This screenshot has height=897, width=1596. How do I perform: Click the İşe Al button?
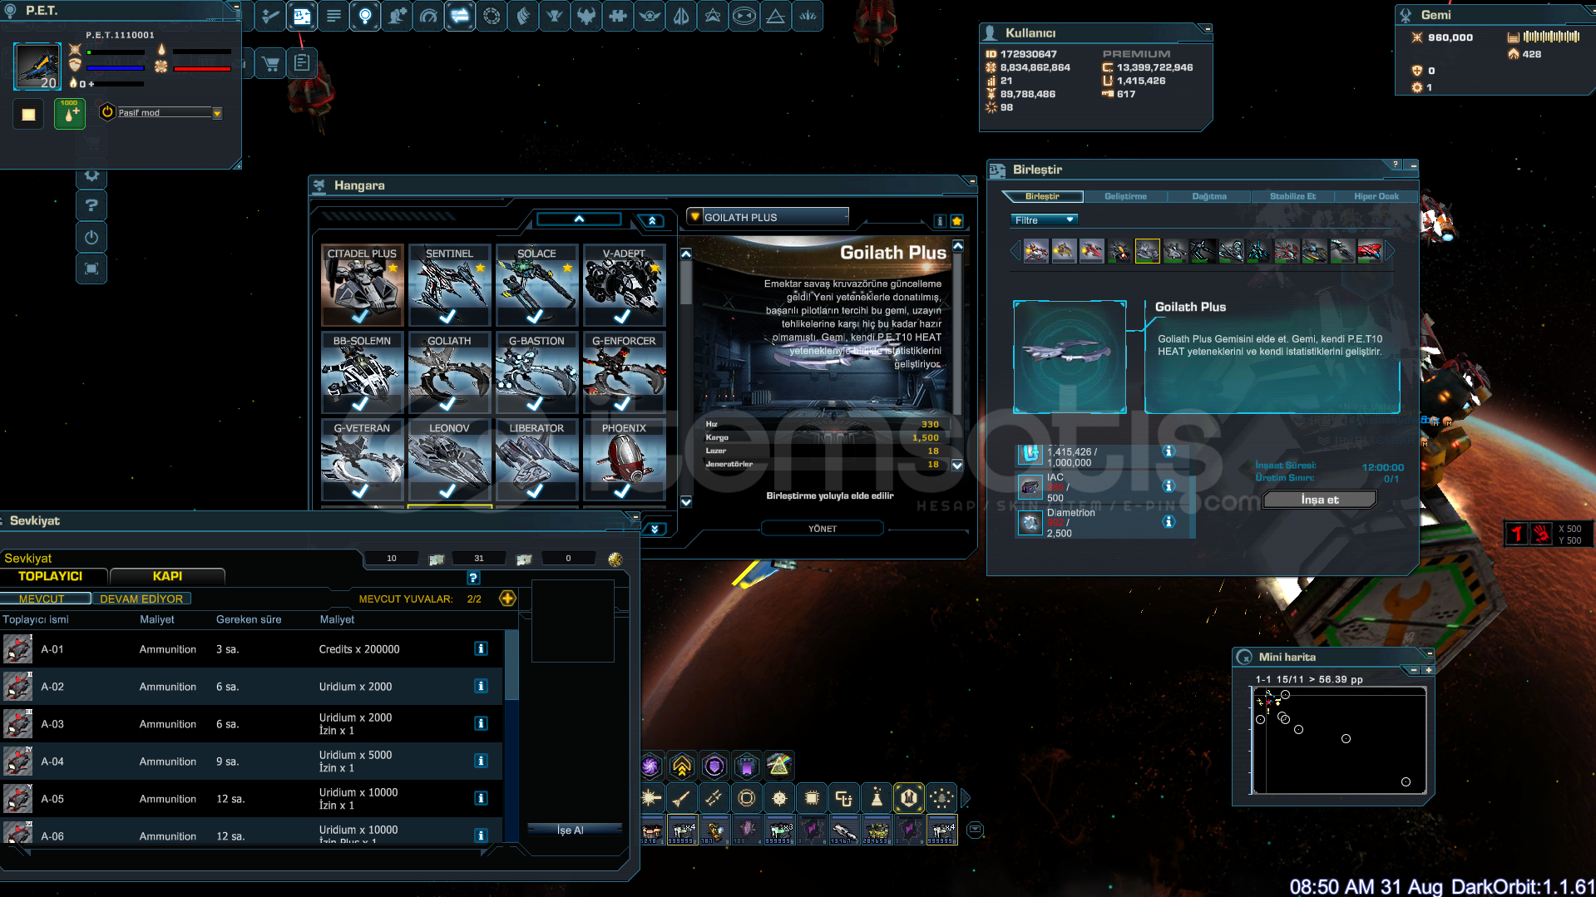click(x=575, y=830)
